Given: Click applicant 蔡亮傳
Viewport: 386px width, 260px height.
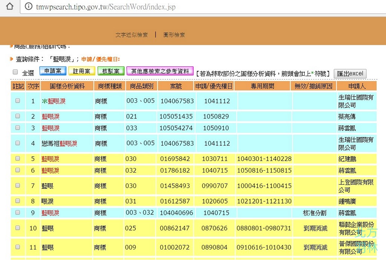Looking at the screenshot, I should tap(347, 116).
